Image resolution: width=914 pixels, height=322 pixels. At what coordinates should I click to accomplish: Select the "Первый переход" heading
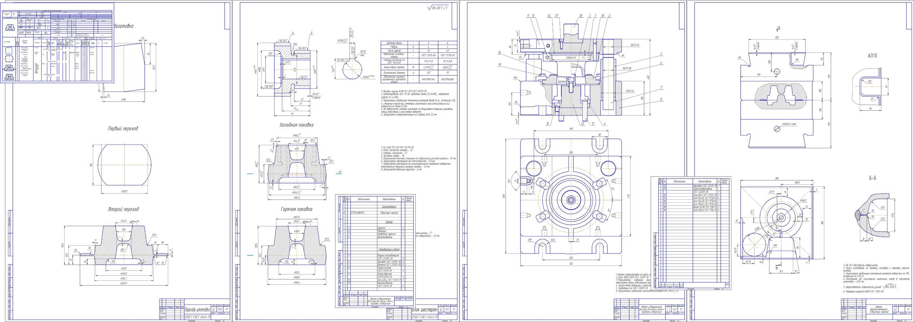click(x=123, y=129)
